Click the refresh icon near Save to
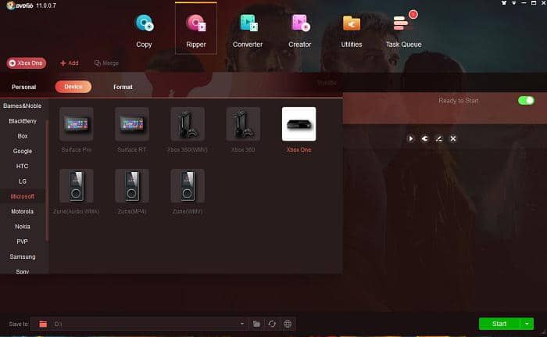 click(x=272, y=324)
